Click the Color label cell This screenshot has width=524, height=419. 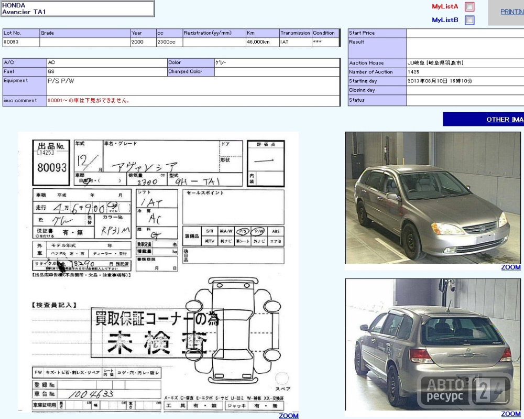pos(191,62)
